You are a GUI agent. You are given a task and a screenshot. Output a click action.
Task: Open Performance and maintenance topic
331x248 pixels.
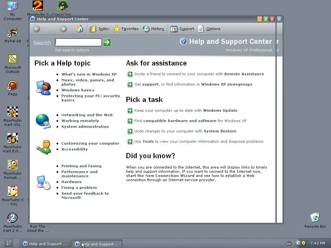[80, 174]
